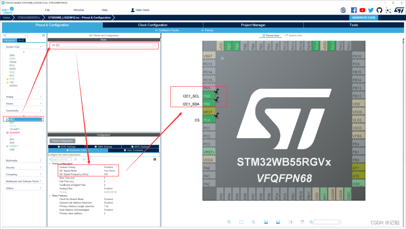
Task: Expand the Computing category
Action: pyautogui.click(x=41, y=174)
